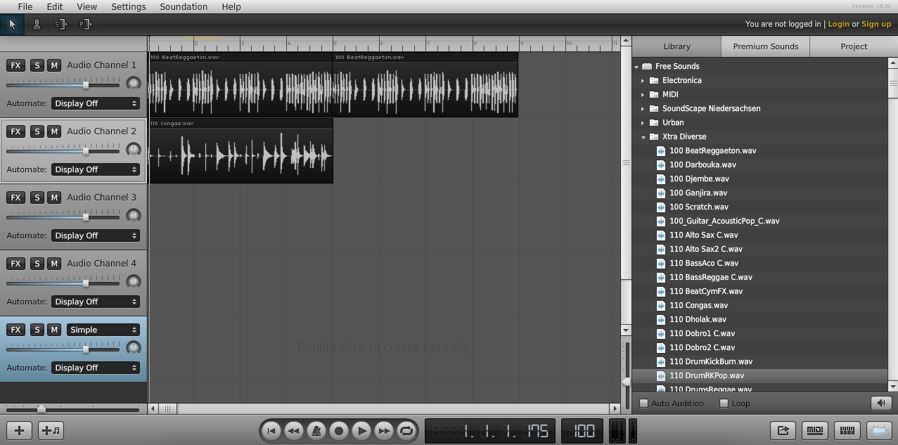The height and width of the screenshot is (445, 898).
Task: Enable loop playback in transport bar
Action: pyautogui.click(x=406, y=430)
